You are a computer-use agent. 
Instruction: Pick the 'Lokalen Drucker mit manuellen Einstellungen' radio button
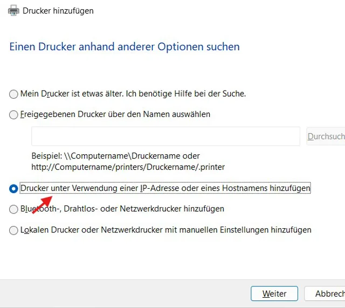click(x=13, y=230)
